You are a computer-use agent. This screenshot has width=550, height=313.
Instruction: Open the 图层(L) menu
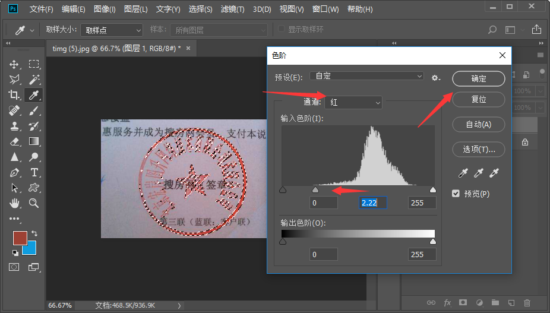point(136,9)
